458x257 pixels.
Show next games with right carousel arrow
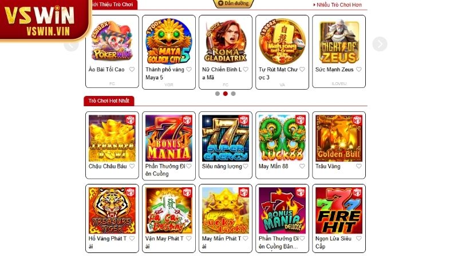click(x=380, y=44)
